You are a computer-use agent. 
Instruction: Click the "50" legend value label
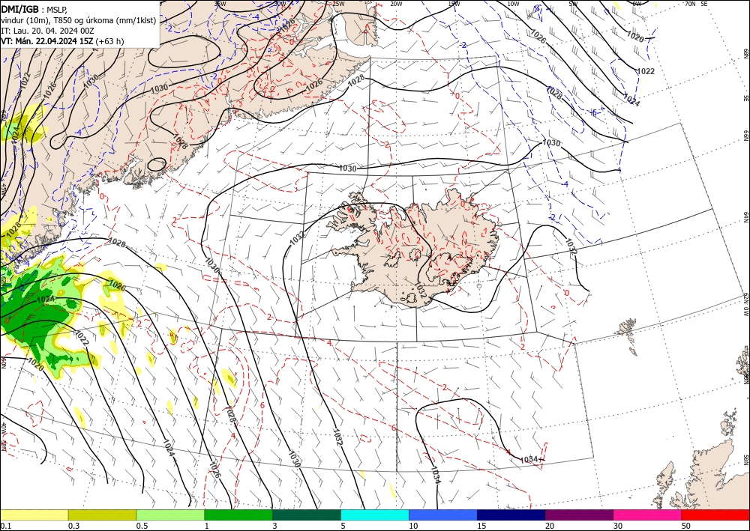pyautogui.click(x=686, y=526)
